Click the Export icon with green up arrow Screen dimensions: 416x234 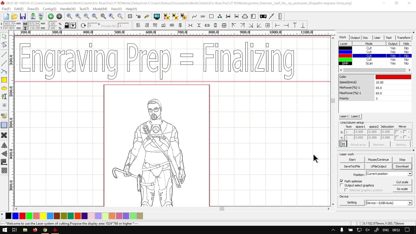41,17
